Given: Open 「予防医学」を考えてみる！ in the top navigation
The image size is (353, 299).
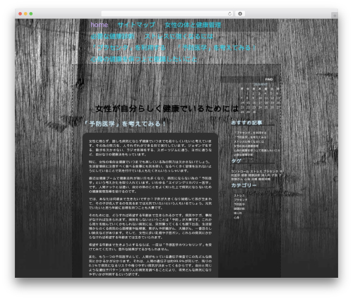Looking at the screenshot, I should pyautogui.click(x=216, y=48).
